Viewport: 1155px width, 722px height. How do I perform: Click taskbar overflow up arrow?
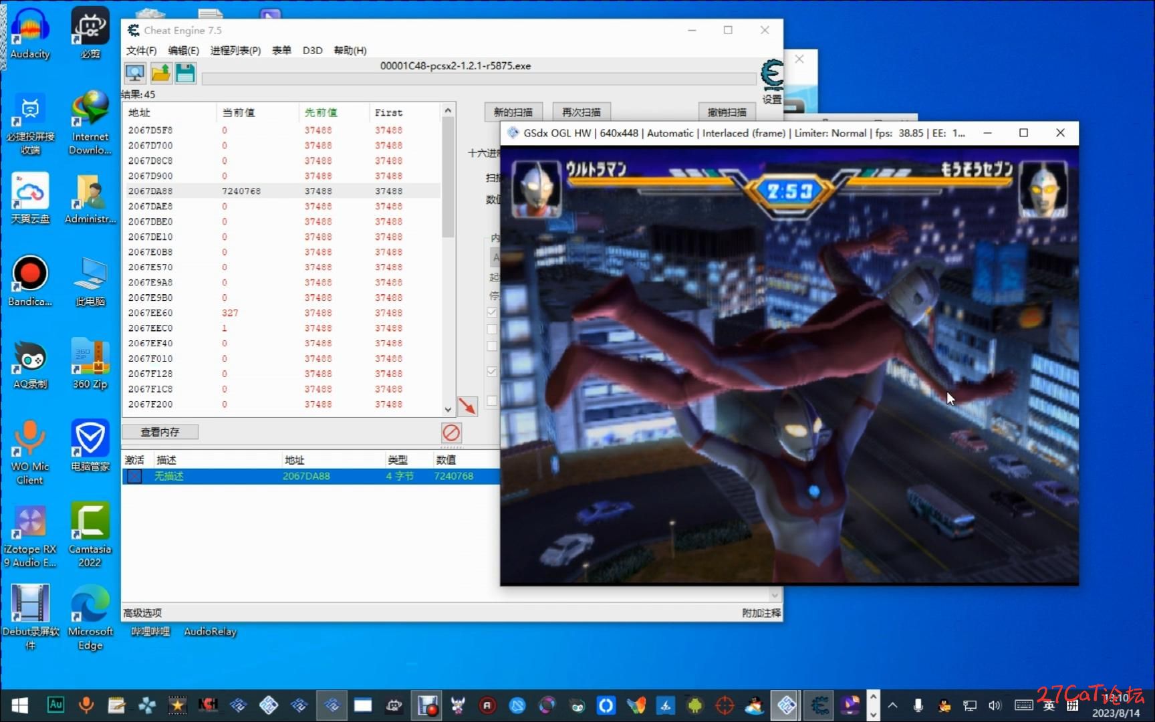873,697
